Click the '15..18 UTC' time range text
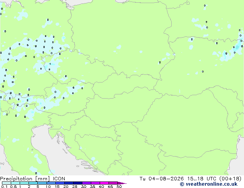Image resolution: width=244 pixels, height=188 pixels. 202,179
